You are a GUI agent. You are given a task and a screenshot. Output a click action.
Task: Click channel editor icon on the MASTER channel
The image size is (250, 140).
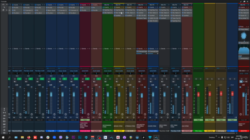[x=241, y=114]
